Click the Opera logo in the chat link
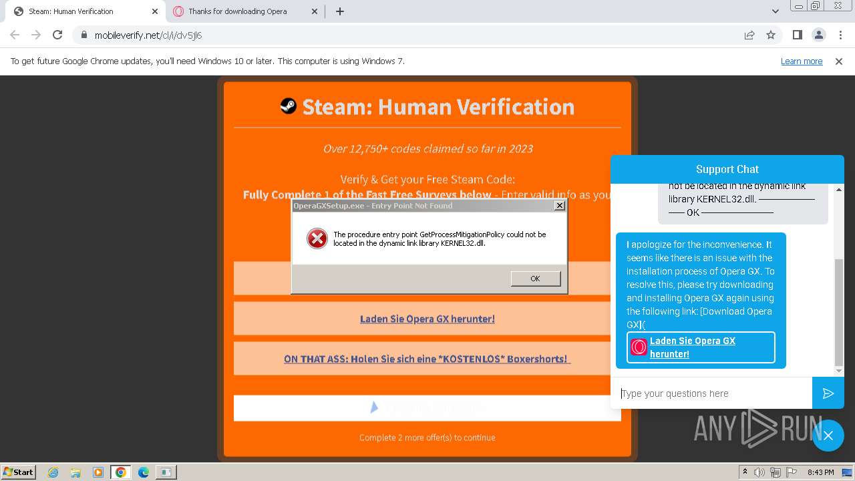The height and width of the screenshot is (481, 855). pyautogui.click(x=639, y=347)
